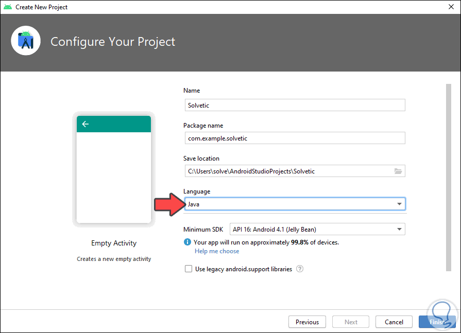The height and width of the screenshot is (333, 461).
Task: Expand the Minimum SDK dropdown
Action: (x=295, y=229)
